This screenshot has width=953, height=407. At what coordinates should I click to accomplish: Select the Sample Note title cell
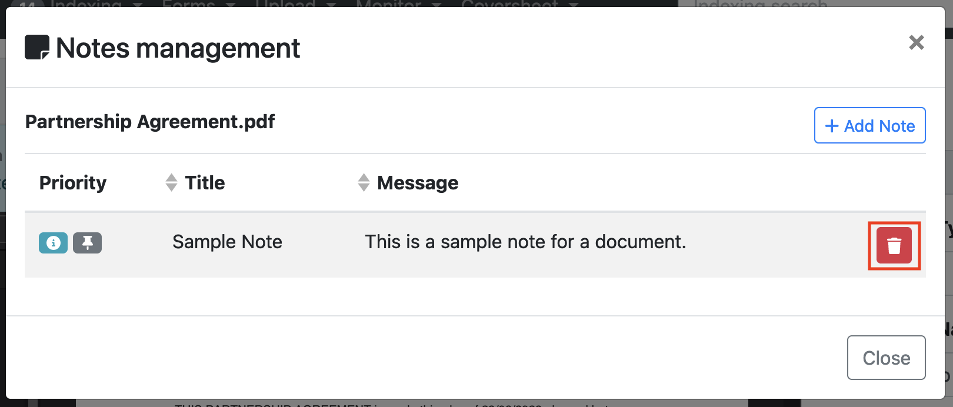point(227,242)
